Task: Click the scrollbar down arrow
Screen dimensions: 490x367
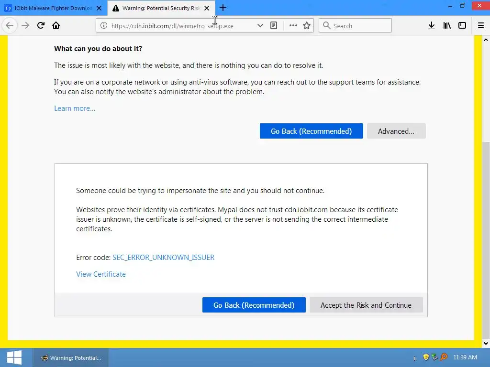Action: (x=486, y=344)
